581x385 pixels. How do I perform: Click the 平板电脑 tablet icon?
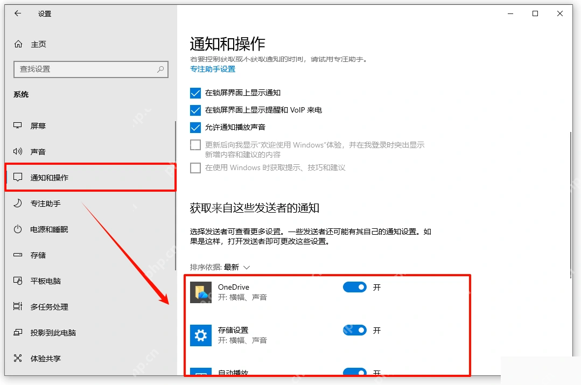coord(17,281)
